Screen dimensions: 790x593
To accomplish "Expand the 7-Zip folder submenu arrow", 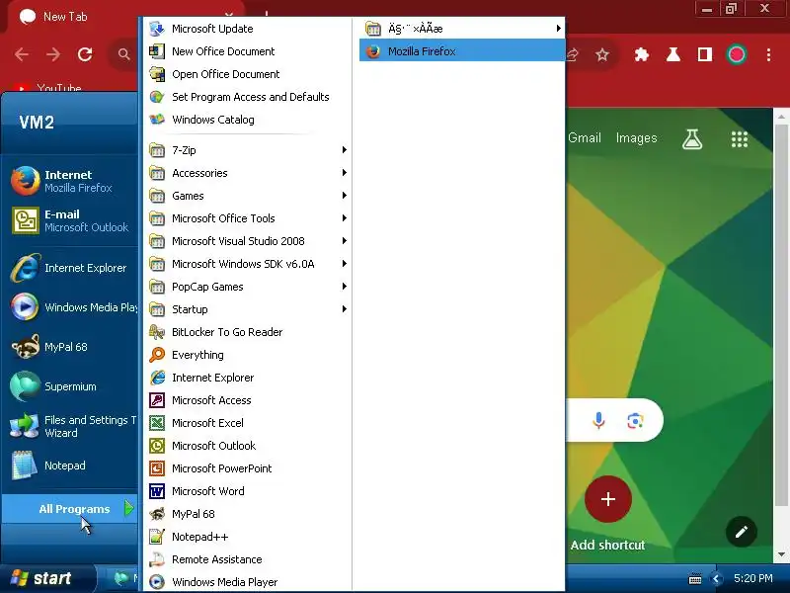I will (344, 150).
